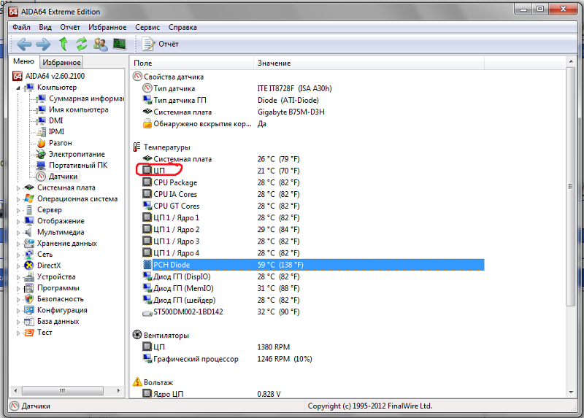Click the Программы icon in tree
This screenshot has width=584, height=418.
[29, 288]
